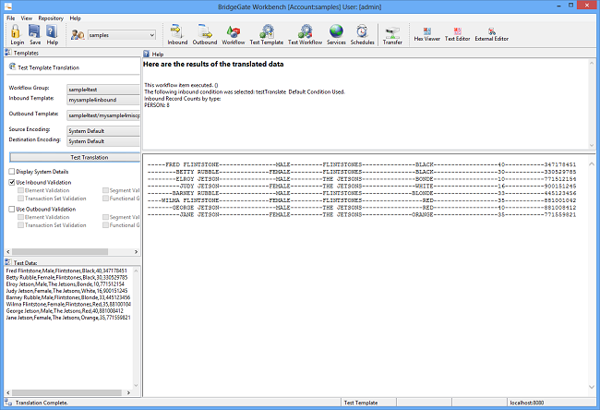
Task: Open the Inbound Template dropdown
Action: pos(103,100)
